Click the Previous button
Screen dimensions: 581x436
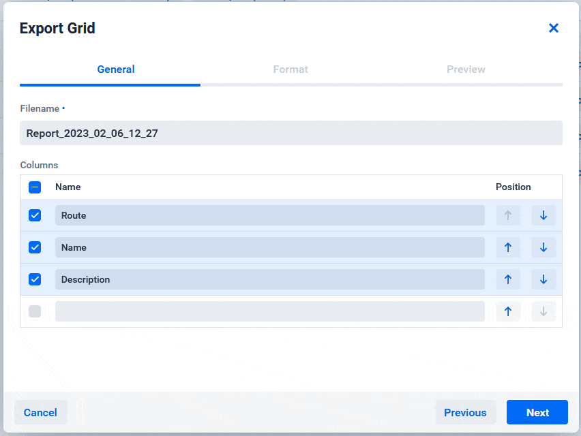click(x=465, y=412)
